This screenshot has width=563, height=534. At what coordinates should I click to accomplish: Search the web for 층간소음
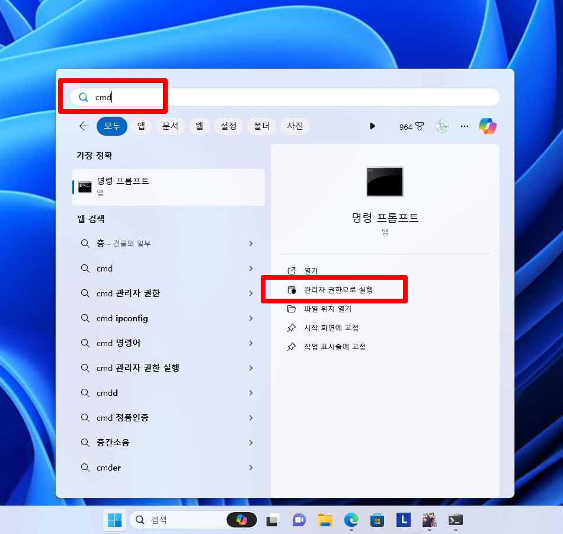point(113,442)
